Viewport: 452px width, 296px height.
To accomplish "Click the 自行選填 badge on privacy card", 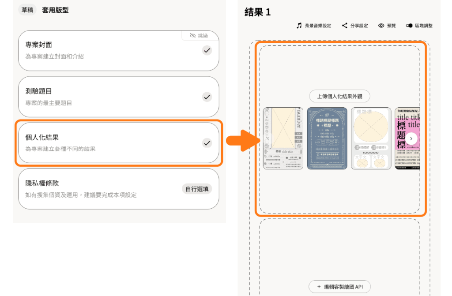I will [x=197, y=189].
